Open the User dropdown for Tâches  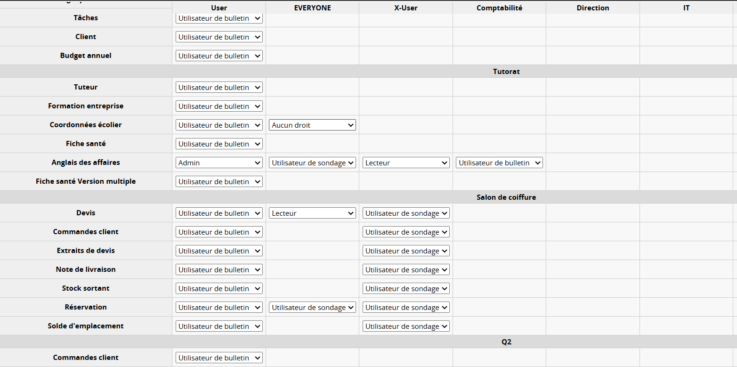219,18
